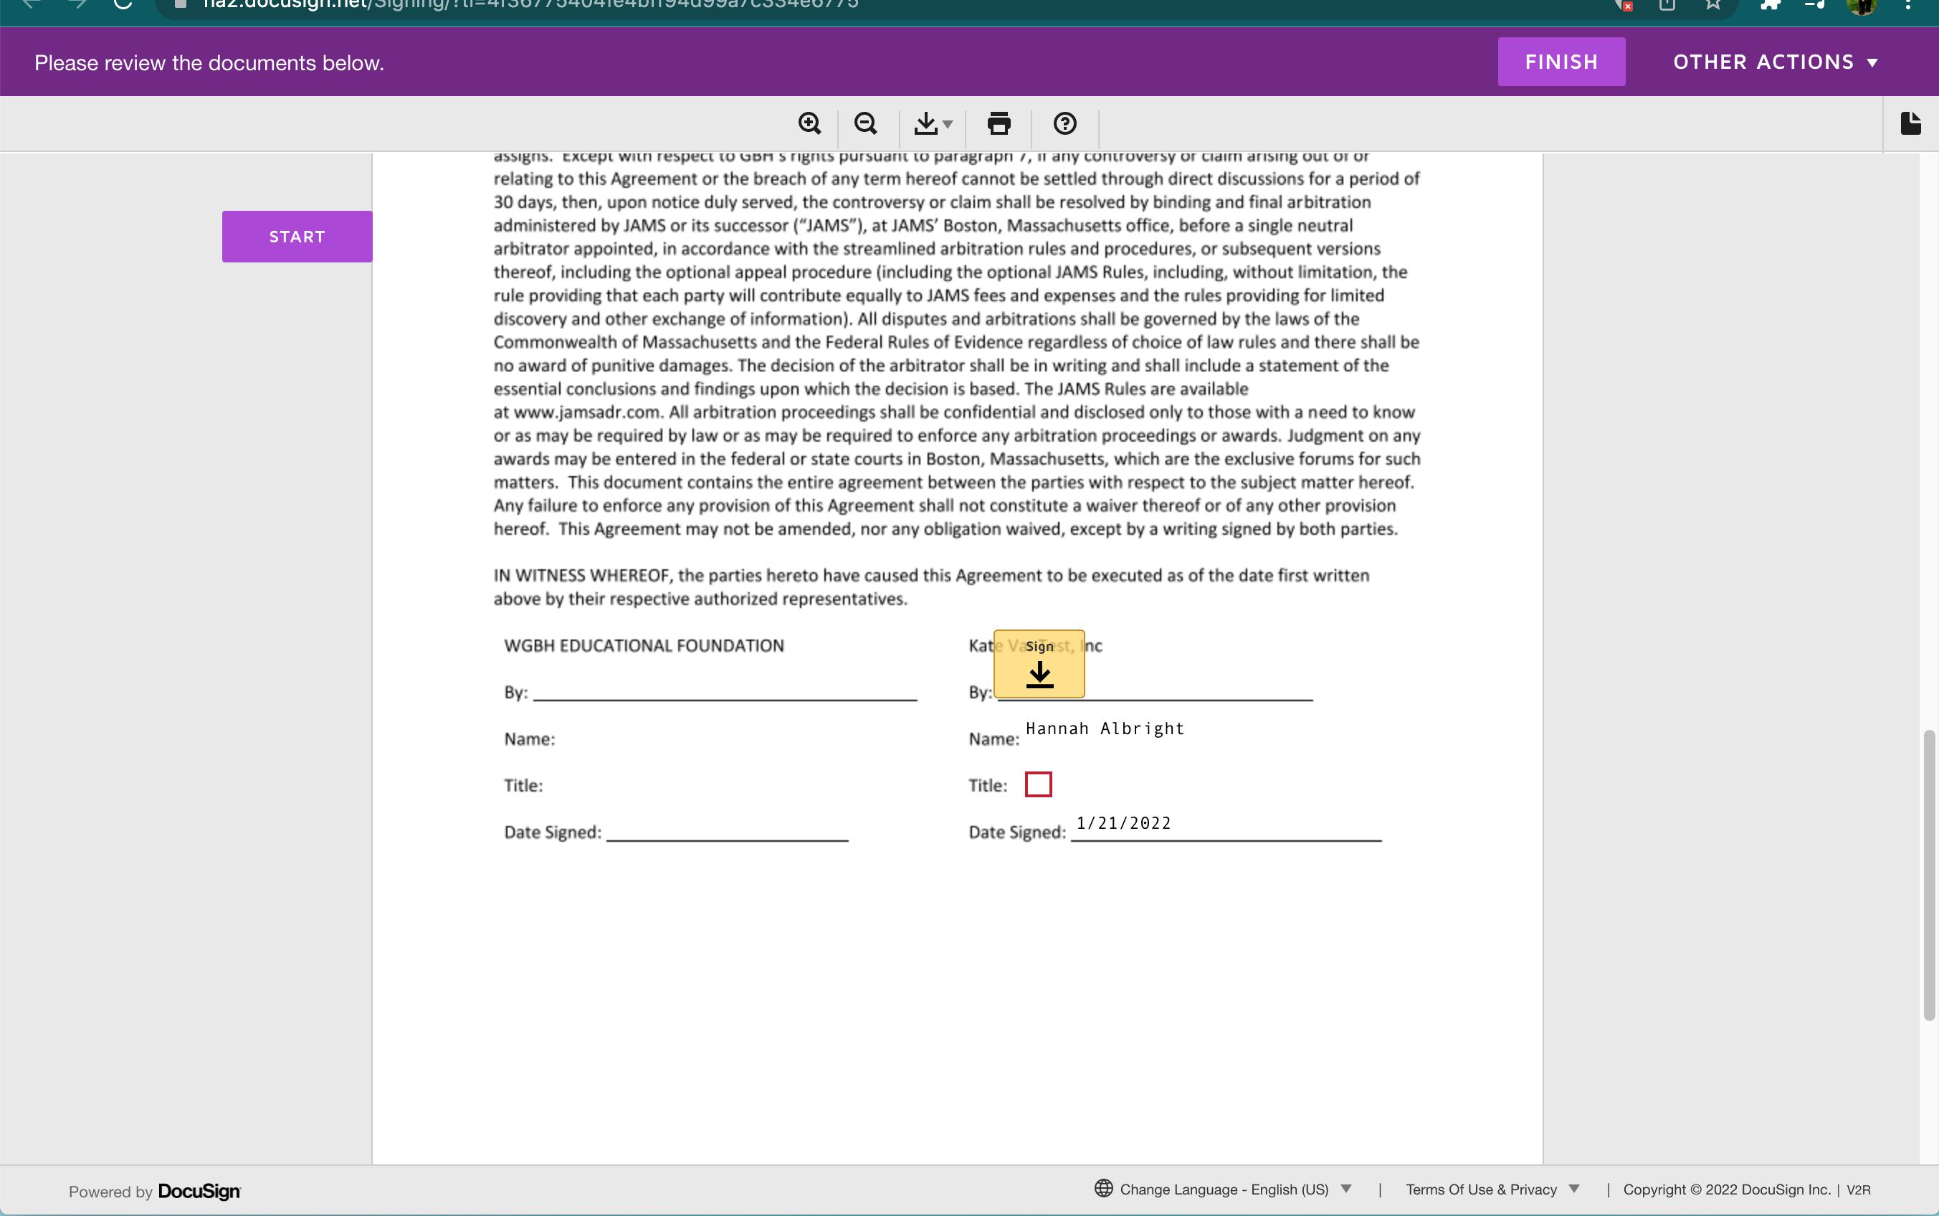This screenshot has width=1939, height=1216.
Task: Click the browser reload icon
Action: (x=122, y=4)
